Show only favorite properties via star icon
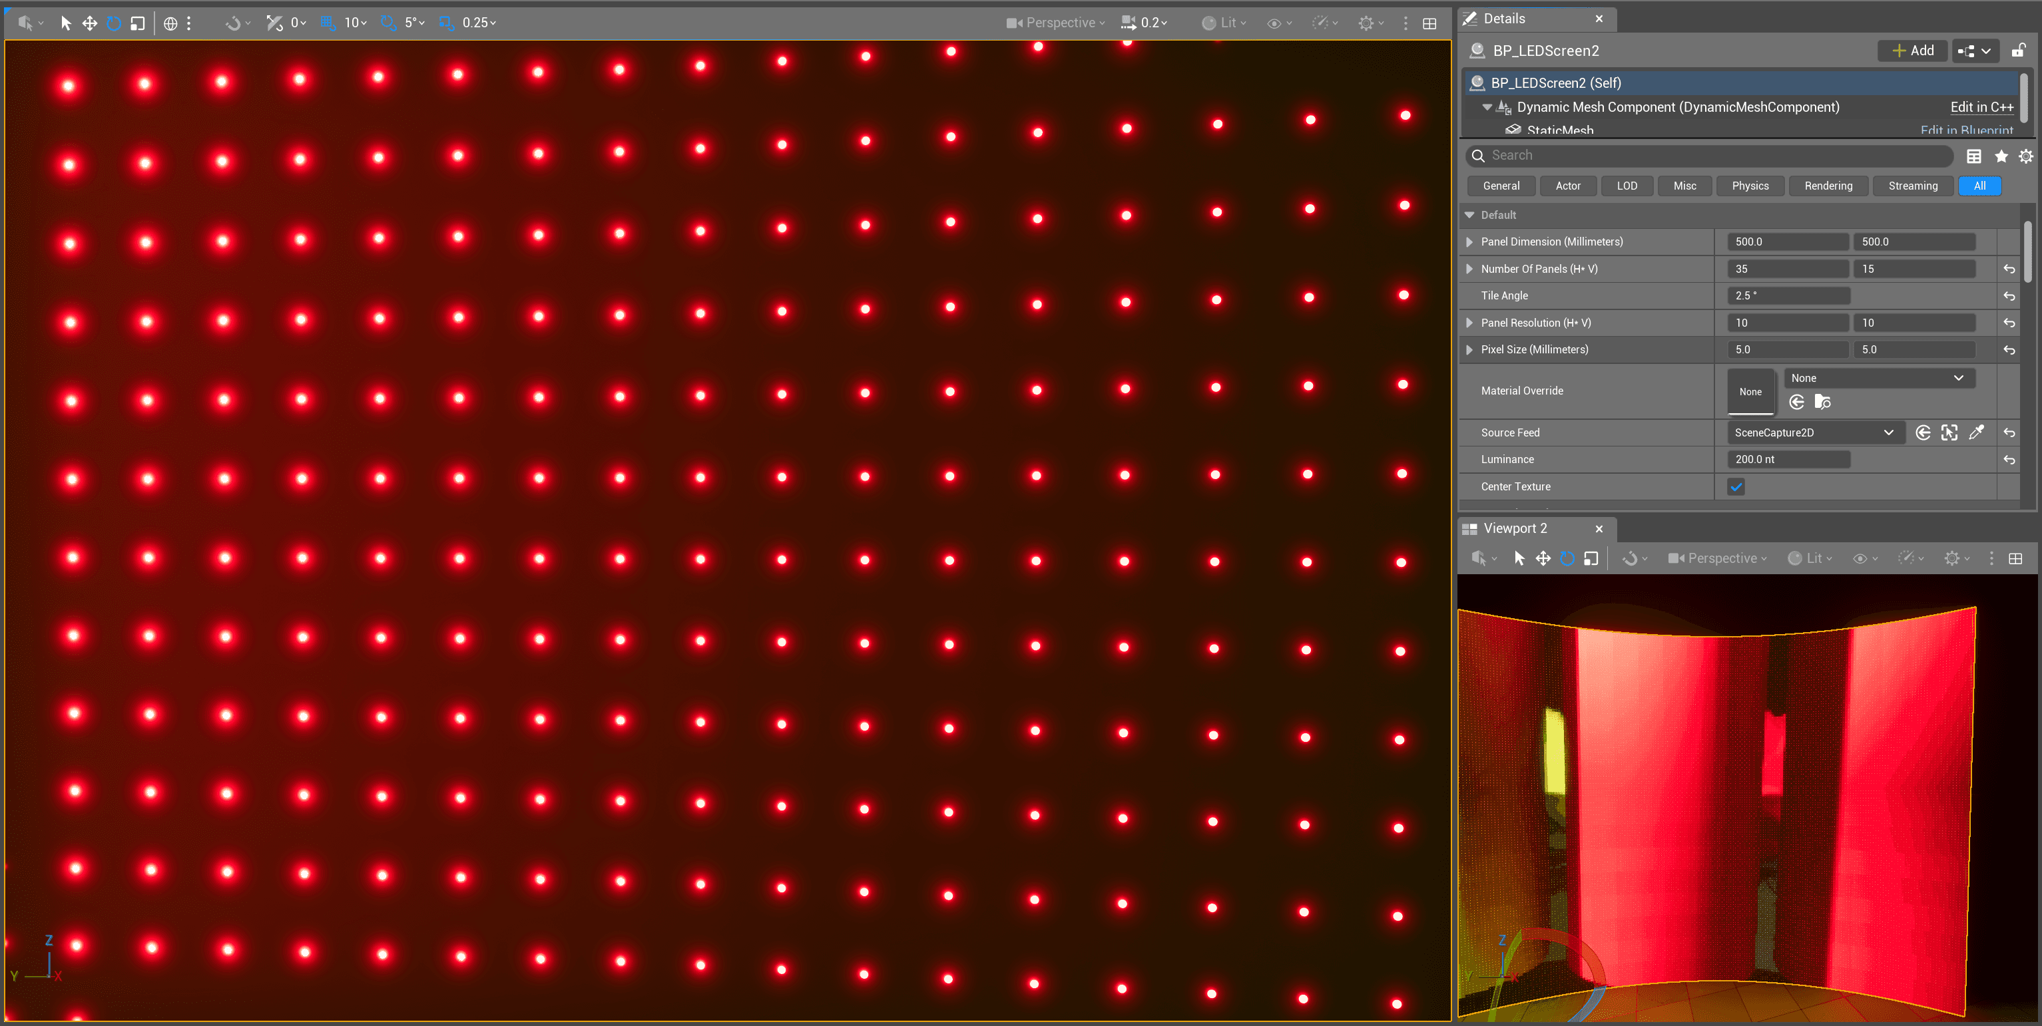This screenshot has height=1026, width=2042. click(x=2001, y=156)
